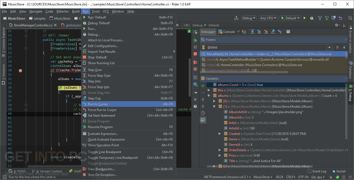Image resolution: width=354 pixels, height=180 pixels.
Task: Open the Show History clock icon
Action: tap(334, 18)
